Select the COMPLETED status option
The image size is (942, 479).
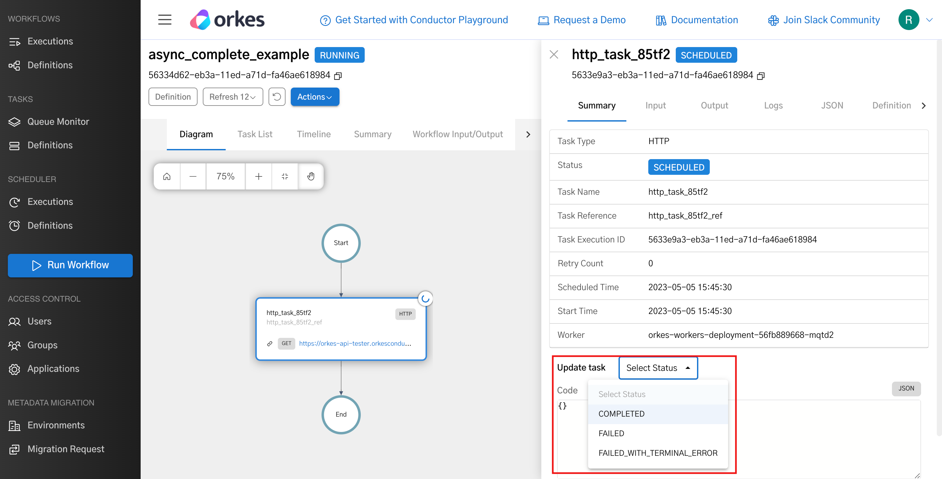621,414
